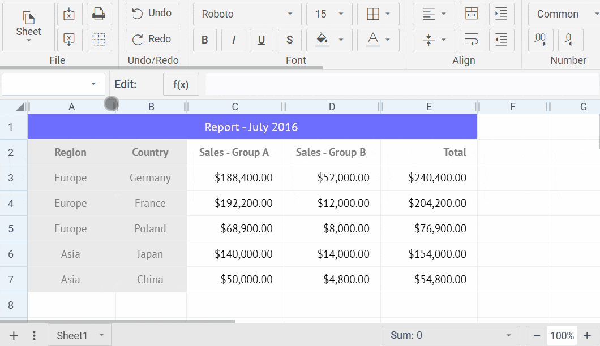Increase indent of cell content
Image resolution: width=600 pixels, height=346 pixels.
pyautogui.click(x=501, y=14)
